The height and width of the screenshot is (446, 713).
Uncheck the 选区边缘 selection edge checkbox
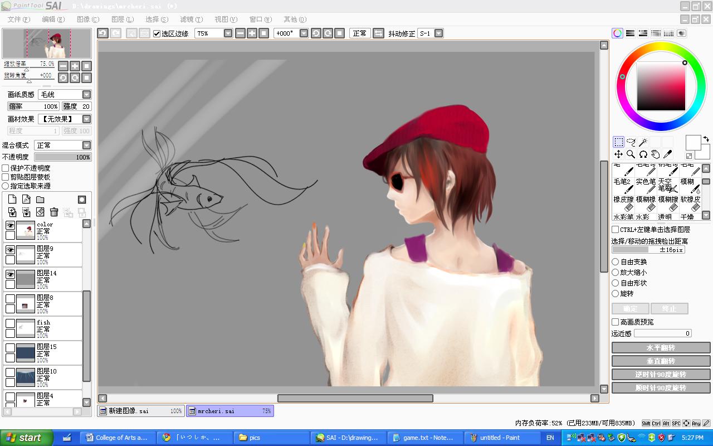(x=157, y=33)
